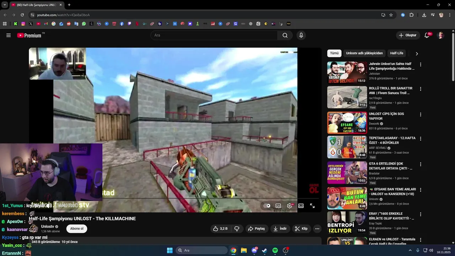Dislike the video with thumbs down
The image size is (455, 256).
point(237,229)
